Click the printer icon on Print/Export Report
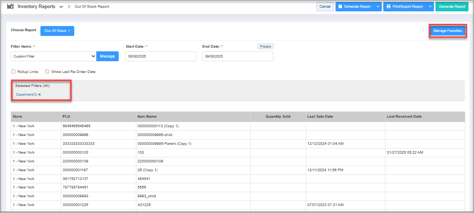 point(388,7)
